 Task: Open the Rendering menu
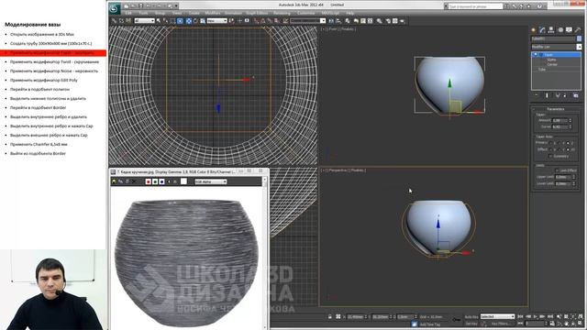tap(282, 13)
